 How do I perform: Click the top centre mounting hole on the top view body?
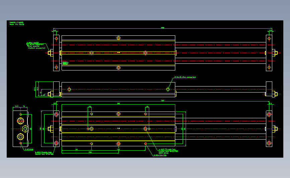(x=118, y=38)
